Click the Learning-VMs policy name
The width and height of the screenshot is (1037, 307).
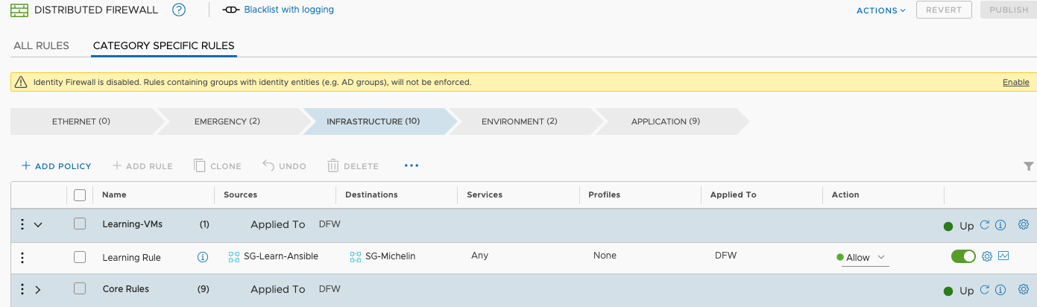tap(132, 224)
